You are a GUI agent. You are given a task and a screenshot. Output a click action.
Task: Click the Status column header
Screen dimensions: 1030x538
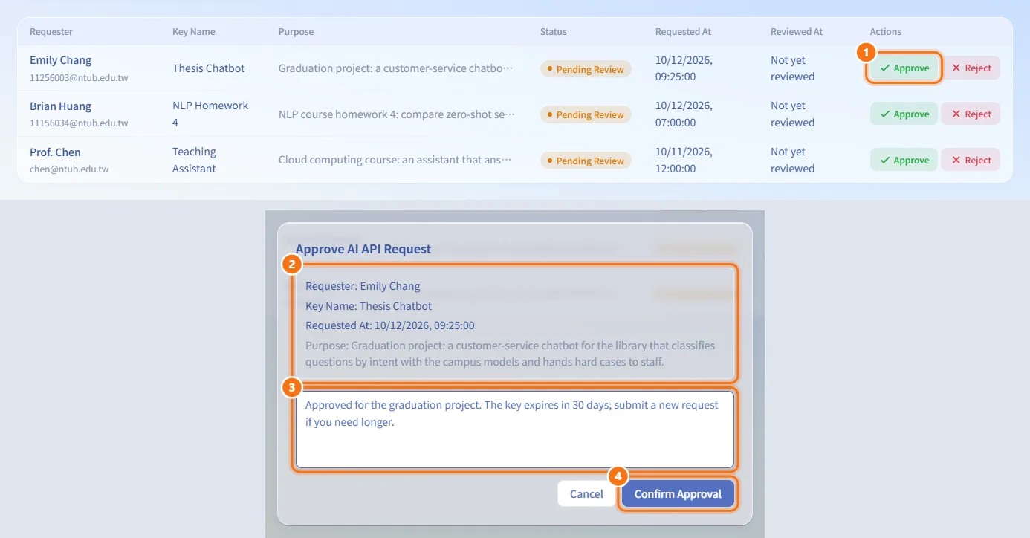[554, 32]
